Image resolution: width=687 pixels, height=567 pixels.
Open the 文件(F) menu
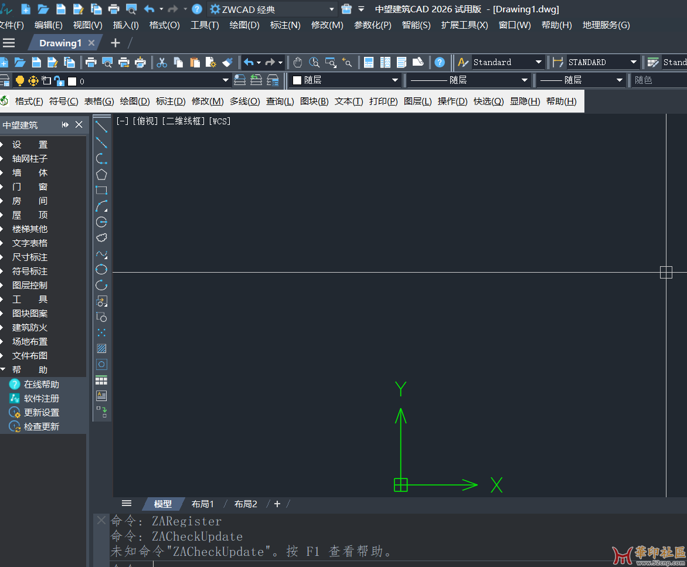click(11, 25)
